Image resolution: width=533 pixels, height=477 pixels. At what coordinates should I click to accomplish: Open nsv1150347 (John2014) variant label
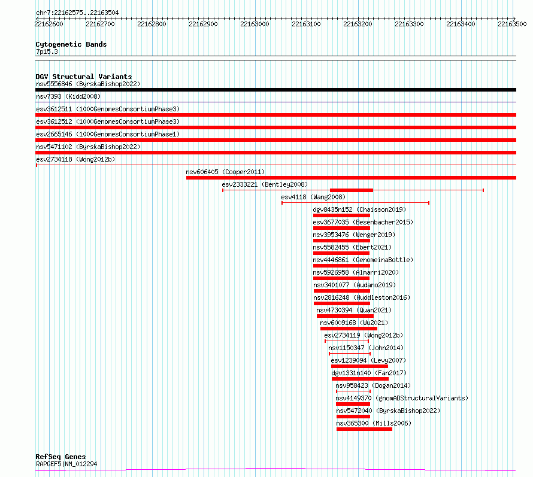(x=366, y=348)
